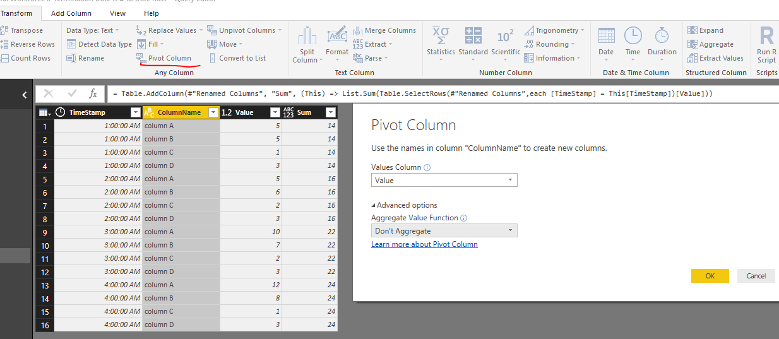
Task: Open the Learn more about Pivot Column link
Action: [x=424, y=244]
